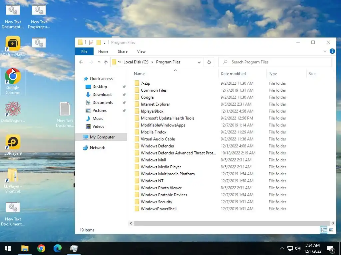Open Customize Quick Access Toolbar dropdown
The image size is (341, 255).
click(x=105, y=43)
